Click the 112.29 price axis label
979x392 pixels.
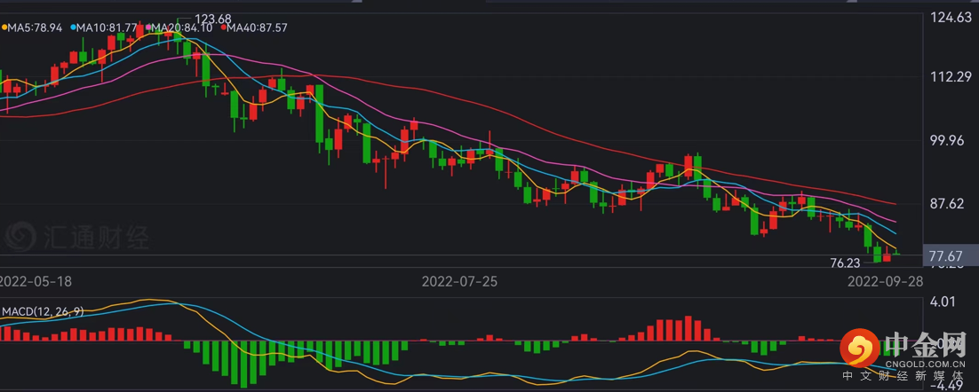(x=951, y=76)
